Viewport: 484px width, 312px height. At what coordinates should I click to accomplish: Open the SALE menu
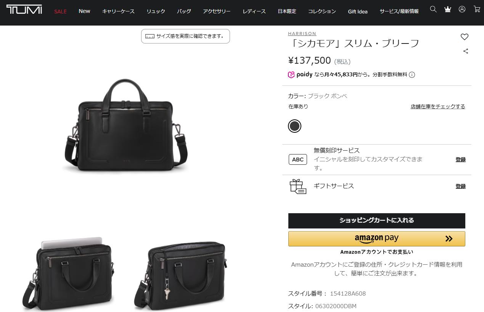(x=60, y=11)
